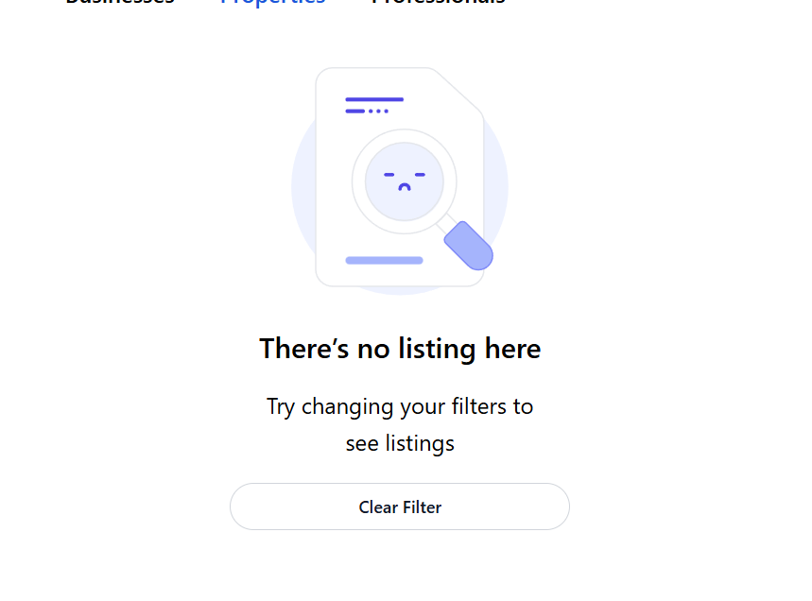Click the light blue bar at document bottom

tap(384, 260)
